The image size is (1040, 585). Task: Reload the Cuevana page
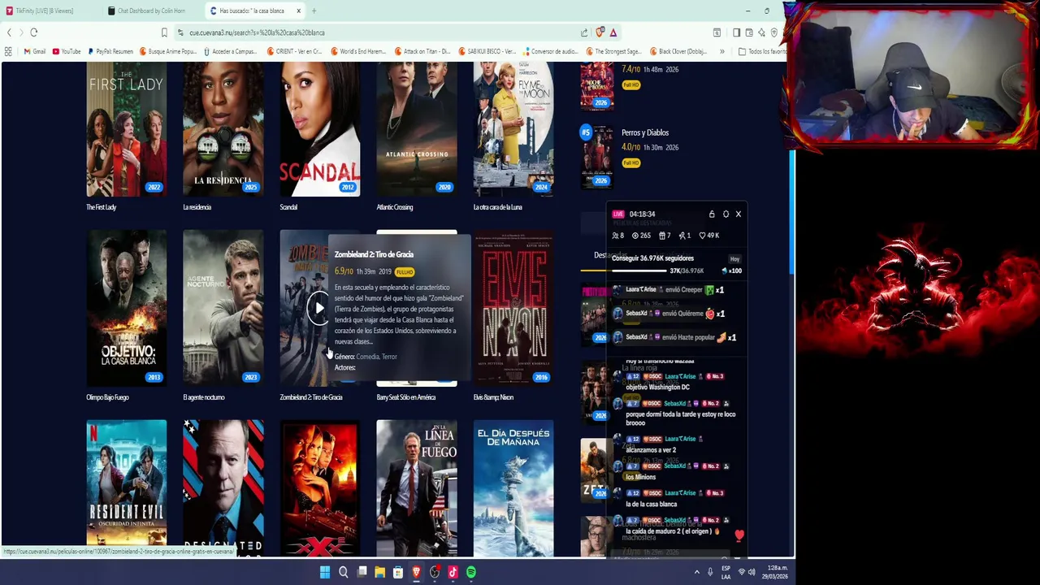point(34,32)
